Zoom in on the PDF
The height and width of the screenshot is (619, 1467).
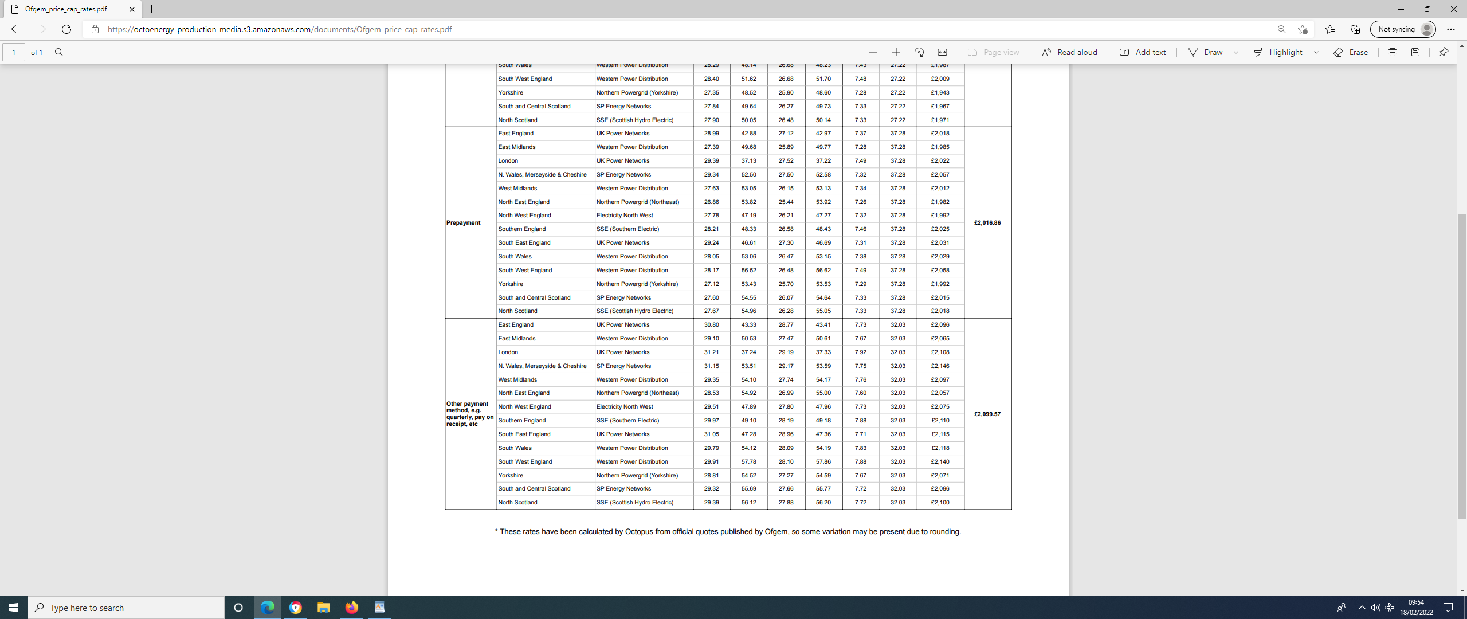click(896, 52)
